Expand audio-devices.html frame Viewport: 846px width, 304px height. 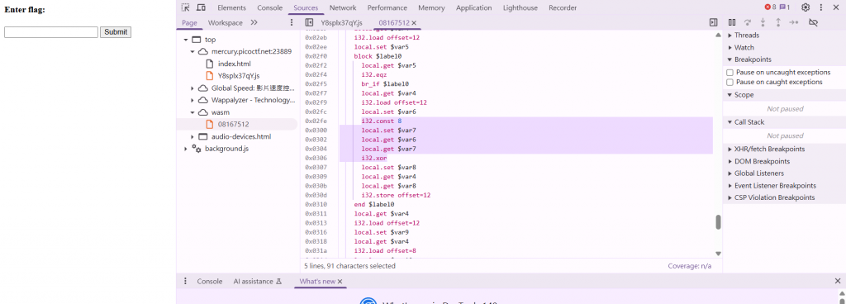pyautogui.click(x=192, y=137)
